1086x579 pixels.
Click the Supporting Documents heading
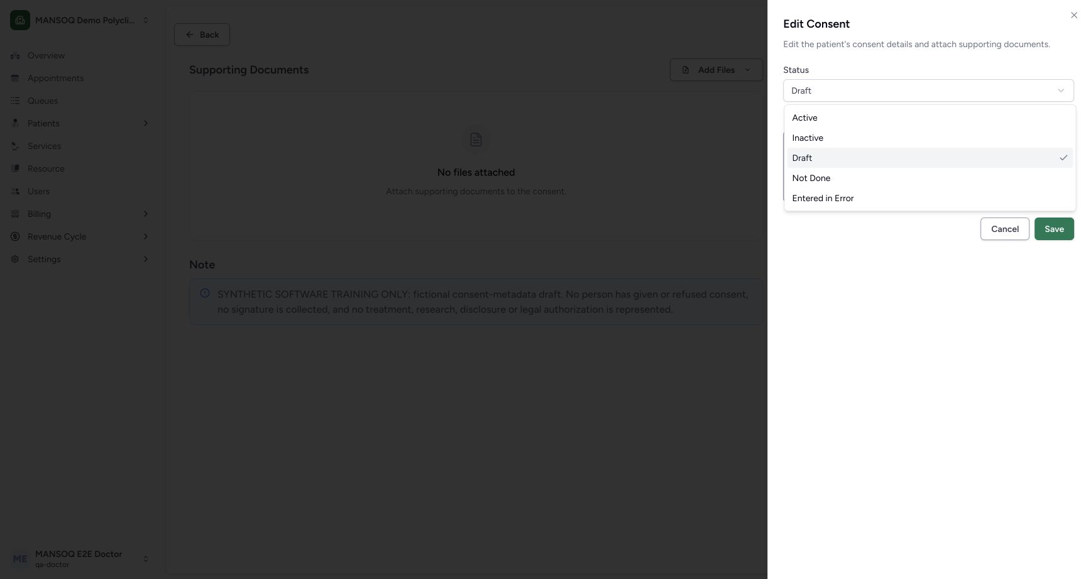click(x=249, y=70)
